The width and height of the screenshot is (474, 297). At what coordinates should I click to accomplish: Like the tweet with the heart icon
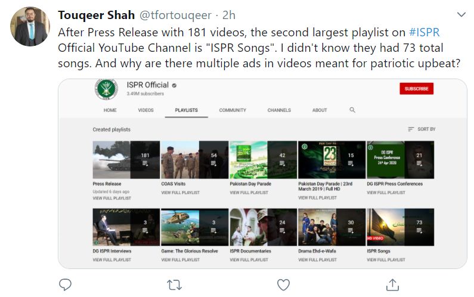[283, 285]
